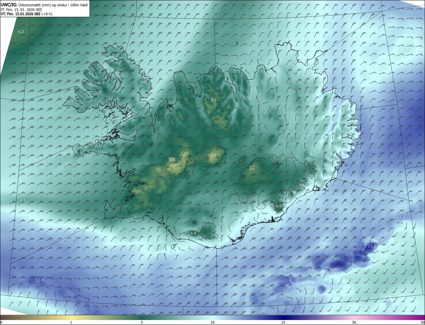Click the 12.1 value label on the map
Viewport: 425px width, 325px height.
[401, 217]
